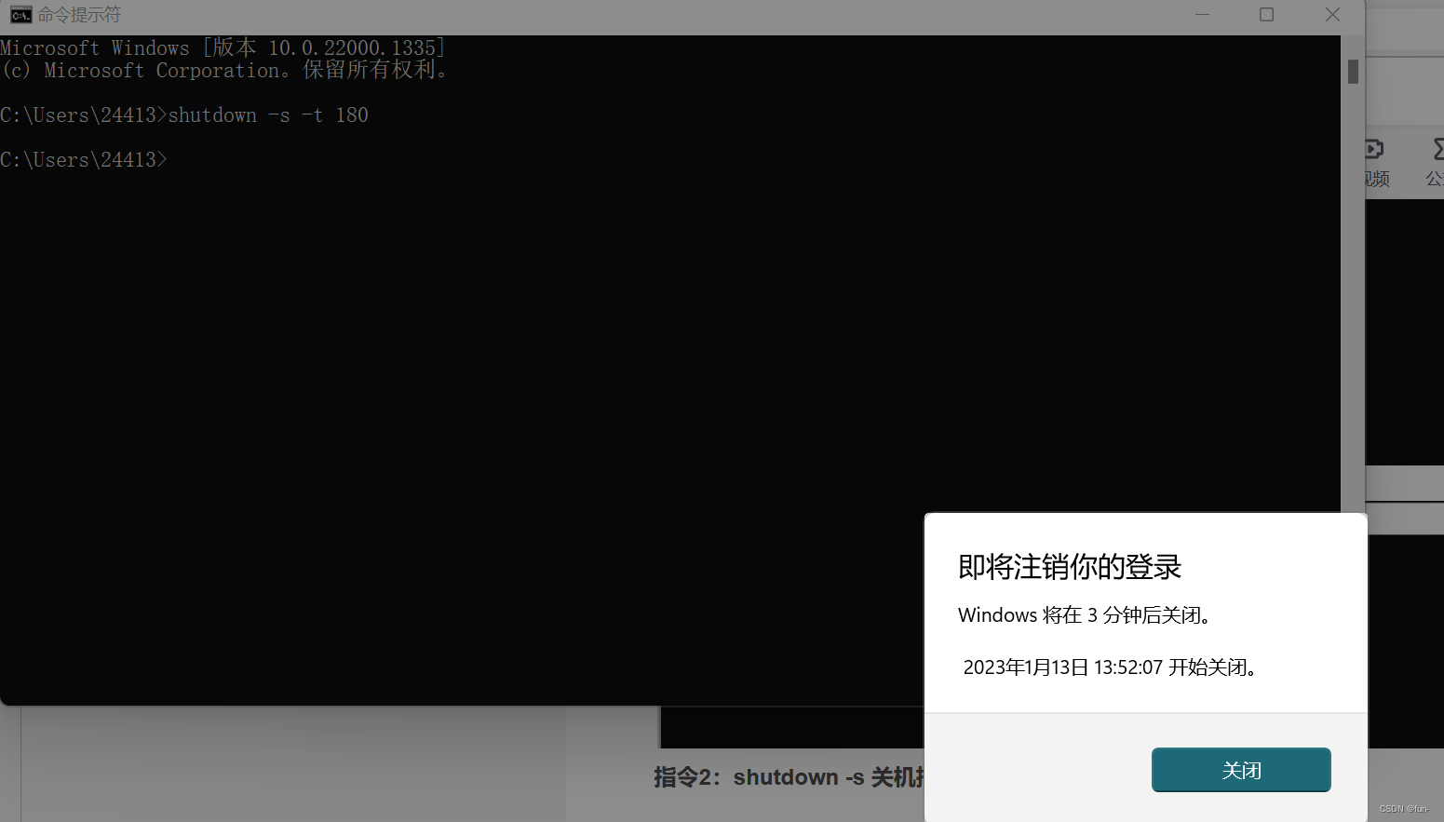Maximize the Command Prompt window
Screen dimensions: 1444x822
1266,15
